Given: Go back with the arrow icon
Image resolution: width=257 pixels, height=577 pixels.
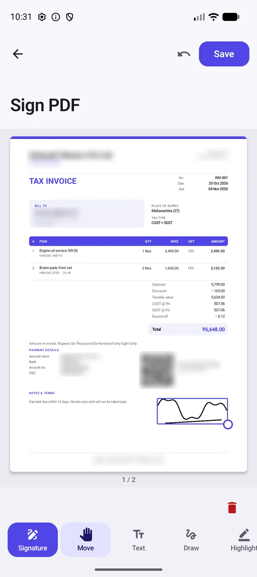Looking at the screenshot, I should point(18,54).
